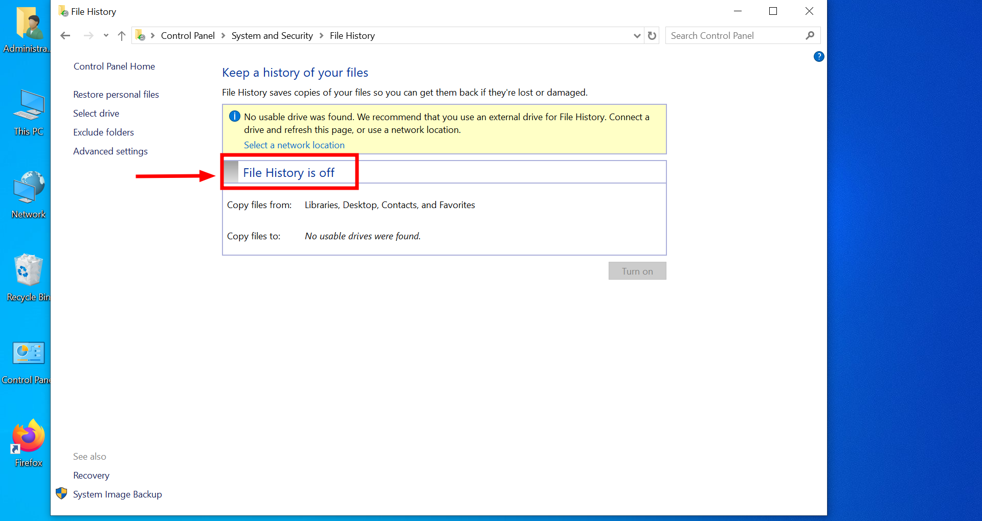This screenshot has height=521, width=982.
Task: Click the Up one level arrow
Action: click(121, 35)
